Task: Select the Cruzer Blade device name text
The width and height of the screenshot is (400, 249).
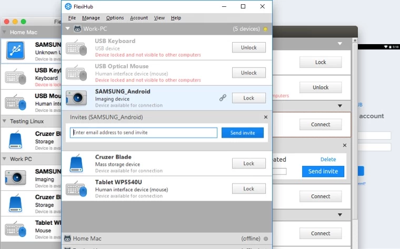Action: click(113, 157)
